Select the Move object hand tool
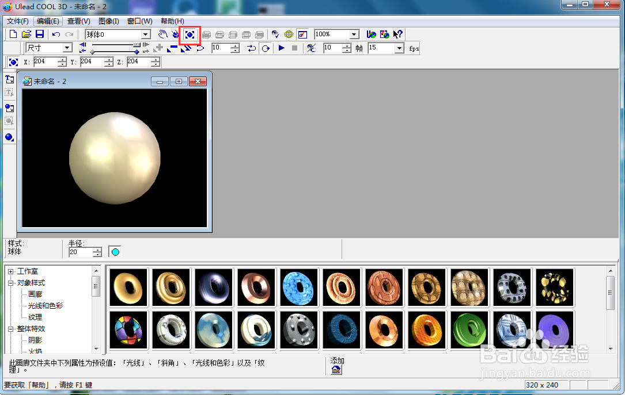The height and width of the screenshot is (395, 625). [x=162, y=34]
